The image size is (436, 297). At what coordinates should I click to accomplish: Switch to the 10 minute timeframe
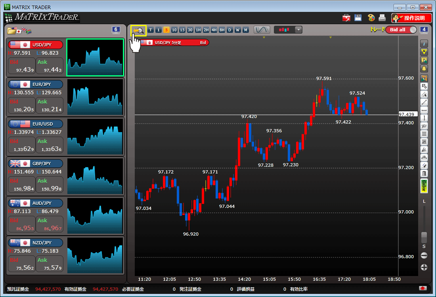click(x=174, y=30)
